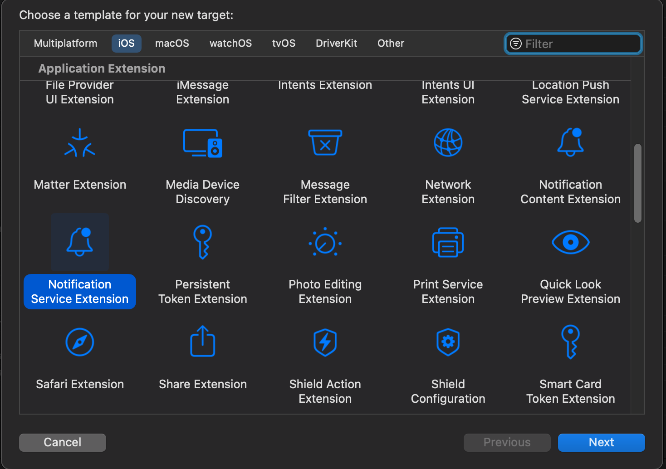Viewport: 666px width, 469px height.
Task: Pick the Smart Card Token Extension key icon
Action: [571, 342]
